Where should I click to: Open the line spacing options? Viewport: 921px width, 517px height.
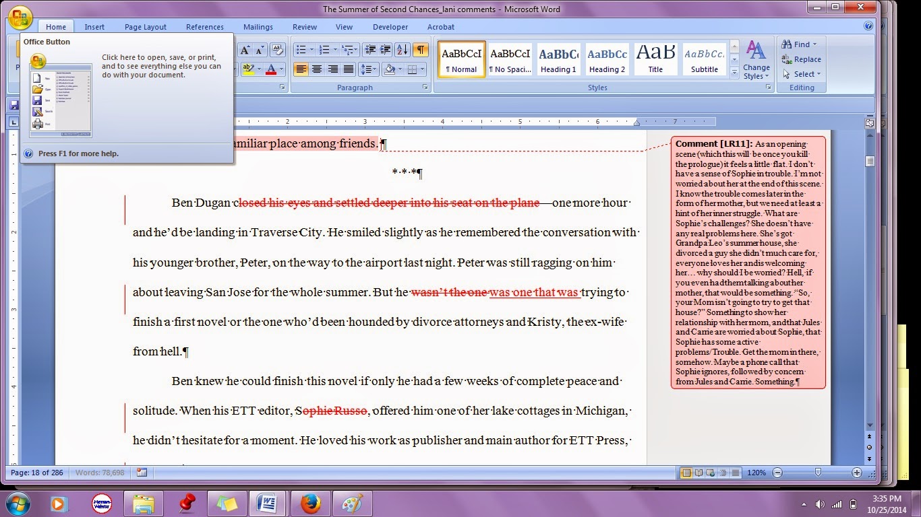pyautogui.click(x=368, y=69)
